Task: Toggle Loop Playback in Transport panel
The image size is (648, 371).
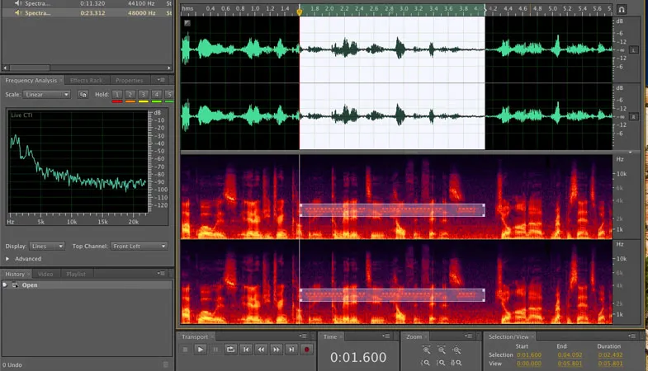Action: point(230,350)
